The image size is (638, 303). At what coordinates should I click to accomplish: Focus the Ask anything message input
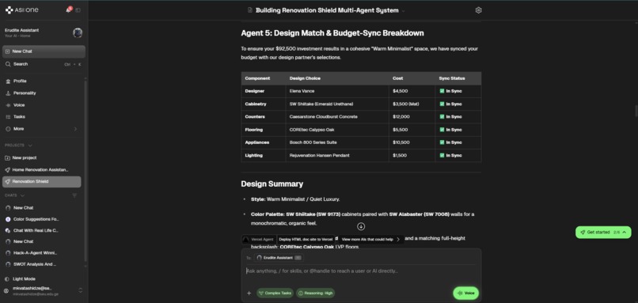[361, 271]
